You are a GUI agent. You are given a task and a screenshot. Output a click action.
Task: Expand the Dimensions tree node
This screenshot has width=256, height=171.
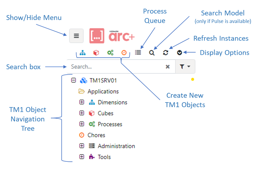[x=82, y=102]
